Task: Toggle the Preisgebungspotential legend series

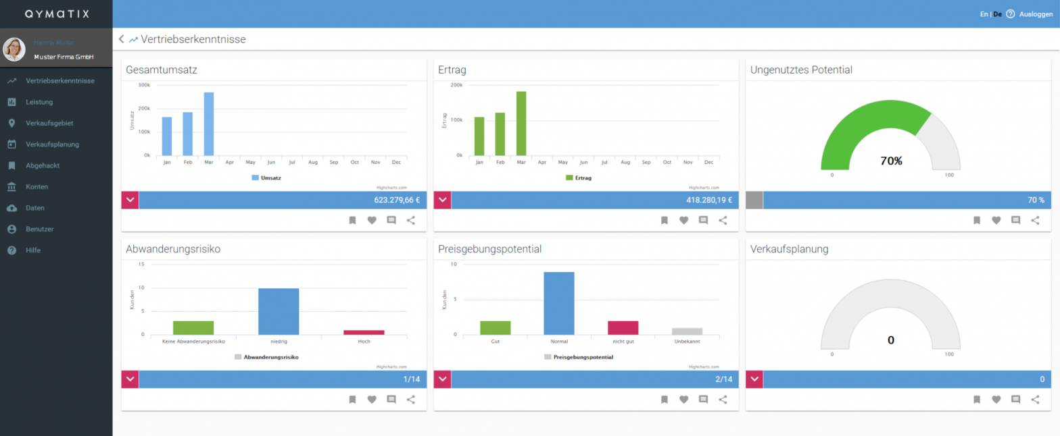Action: click(x=579, y=357)
